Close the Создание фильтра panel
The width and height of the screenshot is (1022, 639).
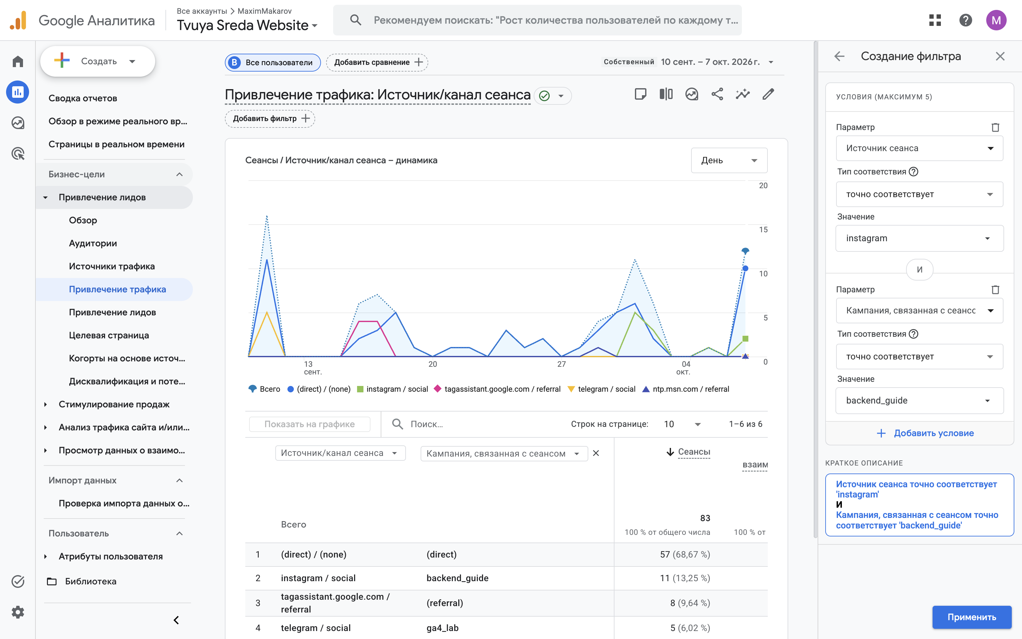1000,56
